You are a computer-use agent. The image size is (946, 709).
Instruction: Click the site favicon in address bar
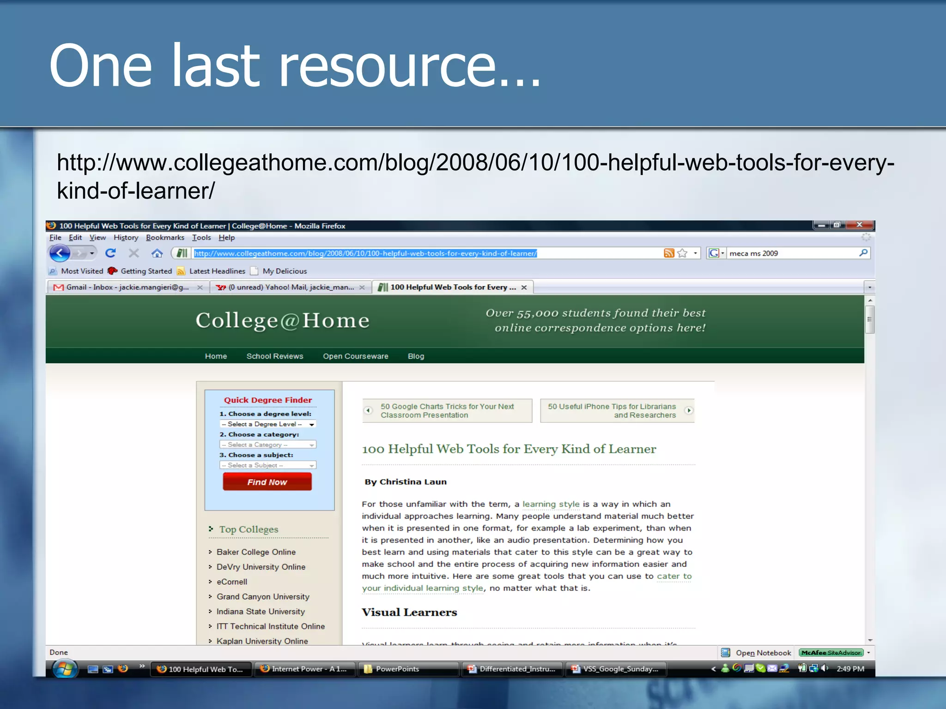(x=182, y=253)
